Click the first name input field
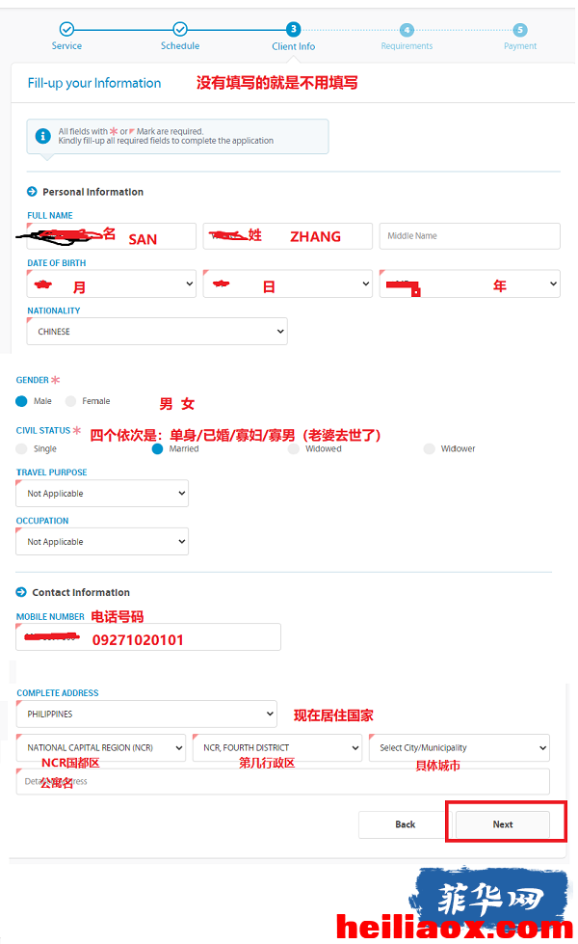 coord(112,236)
